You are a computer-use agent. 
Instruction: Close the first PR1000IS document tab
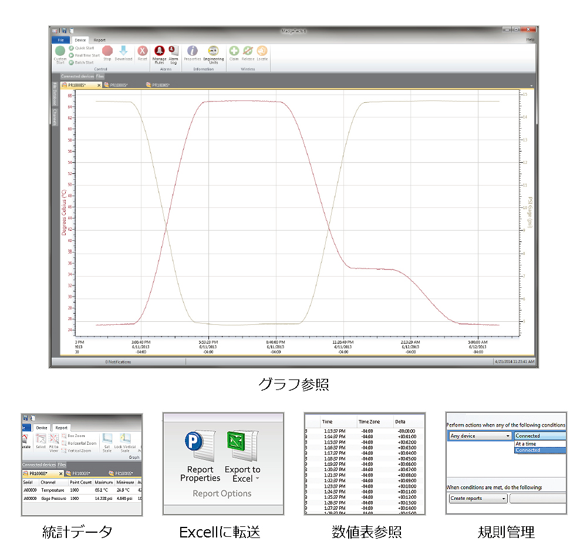(99, 85)
